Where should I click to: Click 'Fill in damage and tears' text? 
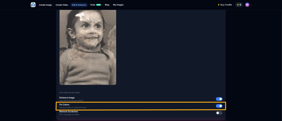click(x=69, y=114)
